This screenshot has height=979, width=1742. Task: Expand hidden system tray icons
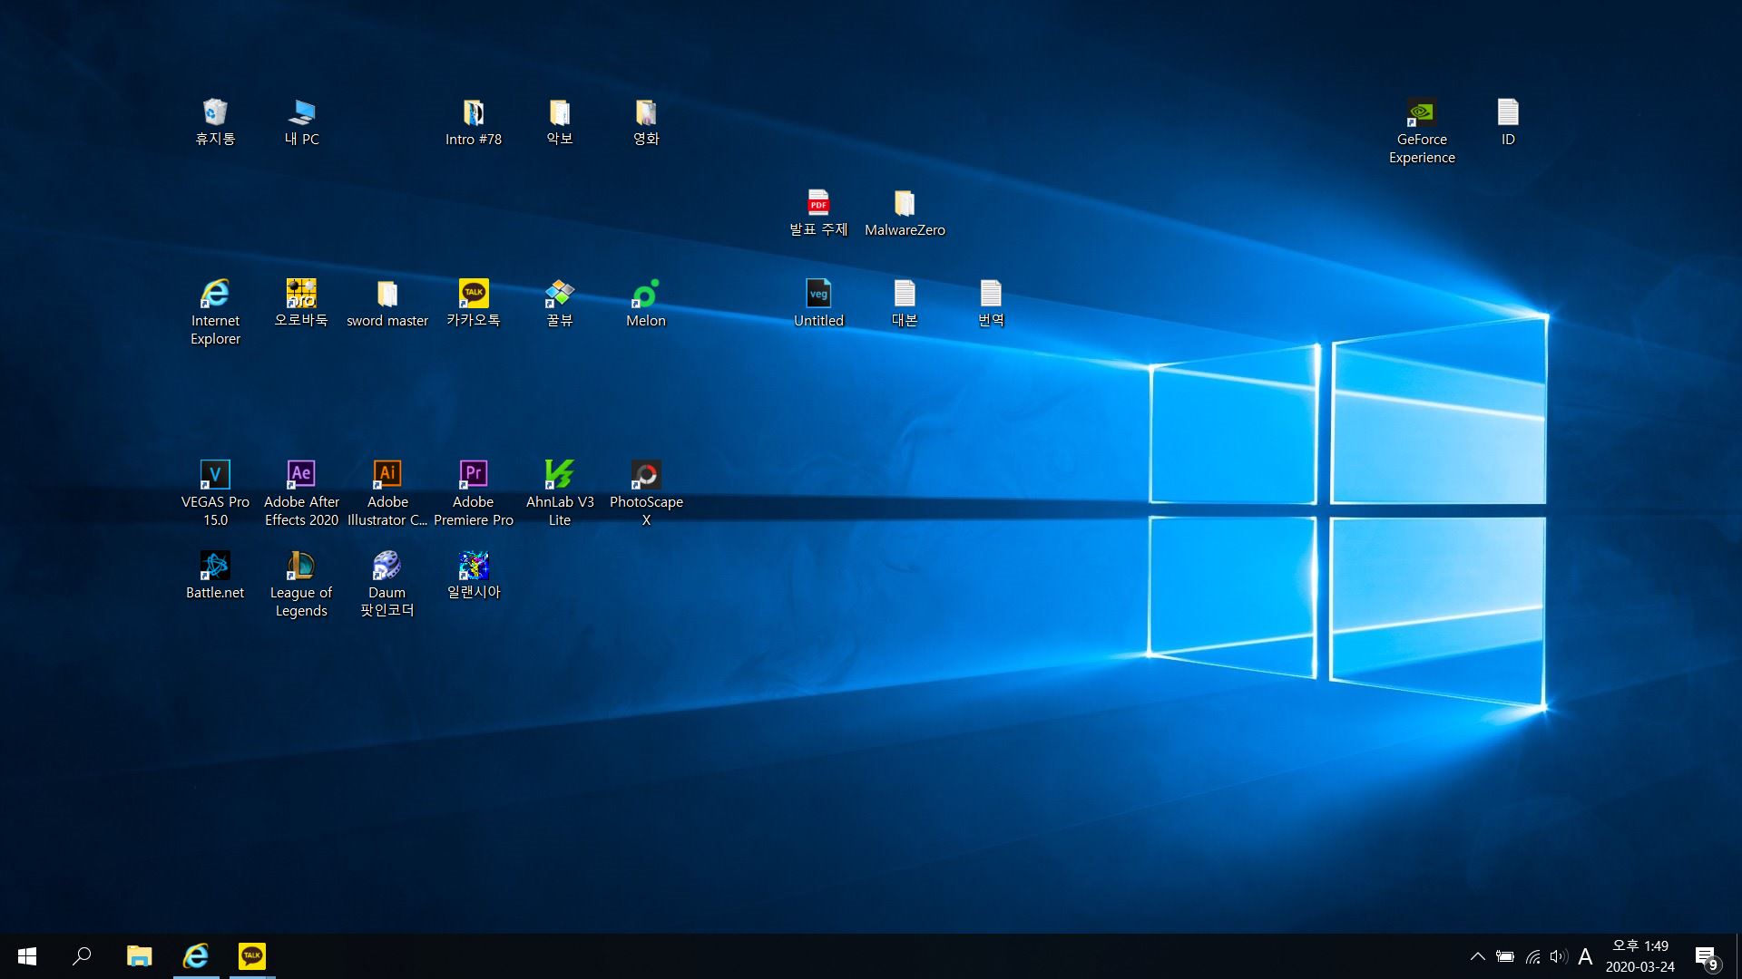[1477, 956]
